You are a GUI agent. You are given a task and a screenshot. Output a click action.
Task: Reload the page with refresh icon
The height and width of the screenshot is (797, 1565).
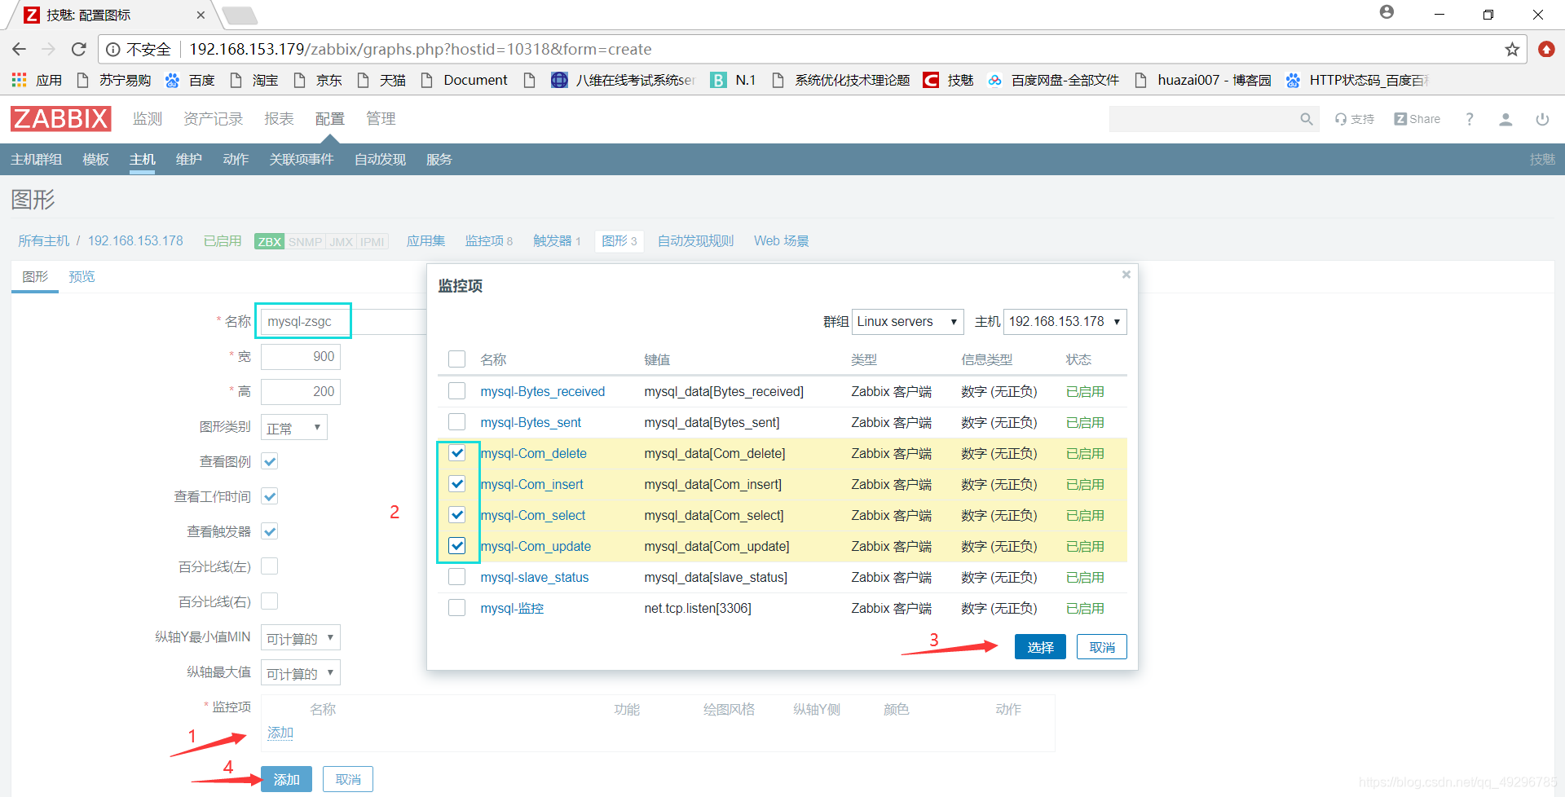coord(79,50)
